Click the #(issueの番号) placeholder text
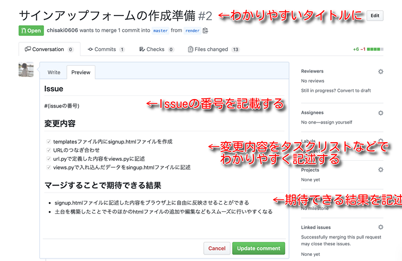This screenshot has height=261, width=402. pyautogui.click(x=62, y=106)
